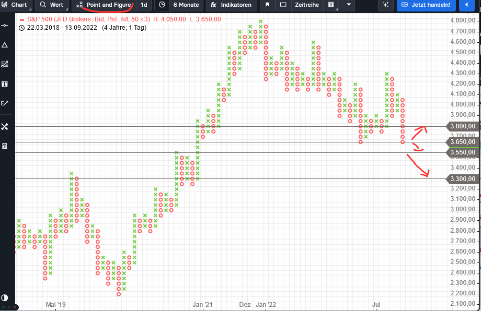
Task: Open the shapes drawing tool
Action: [x=5, y=44]
